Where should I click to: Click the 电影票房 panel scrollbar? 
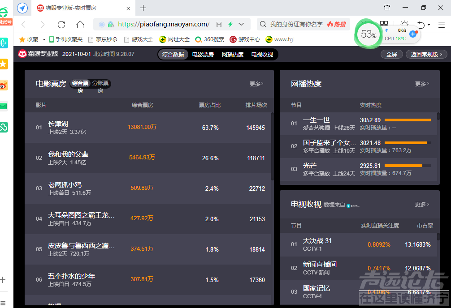click(273, 146)
